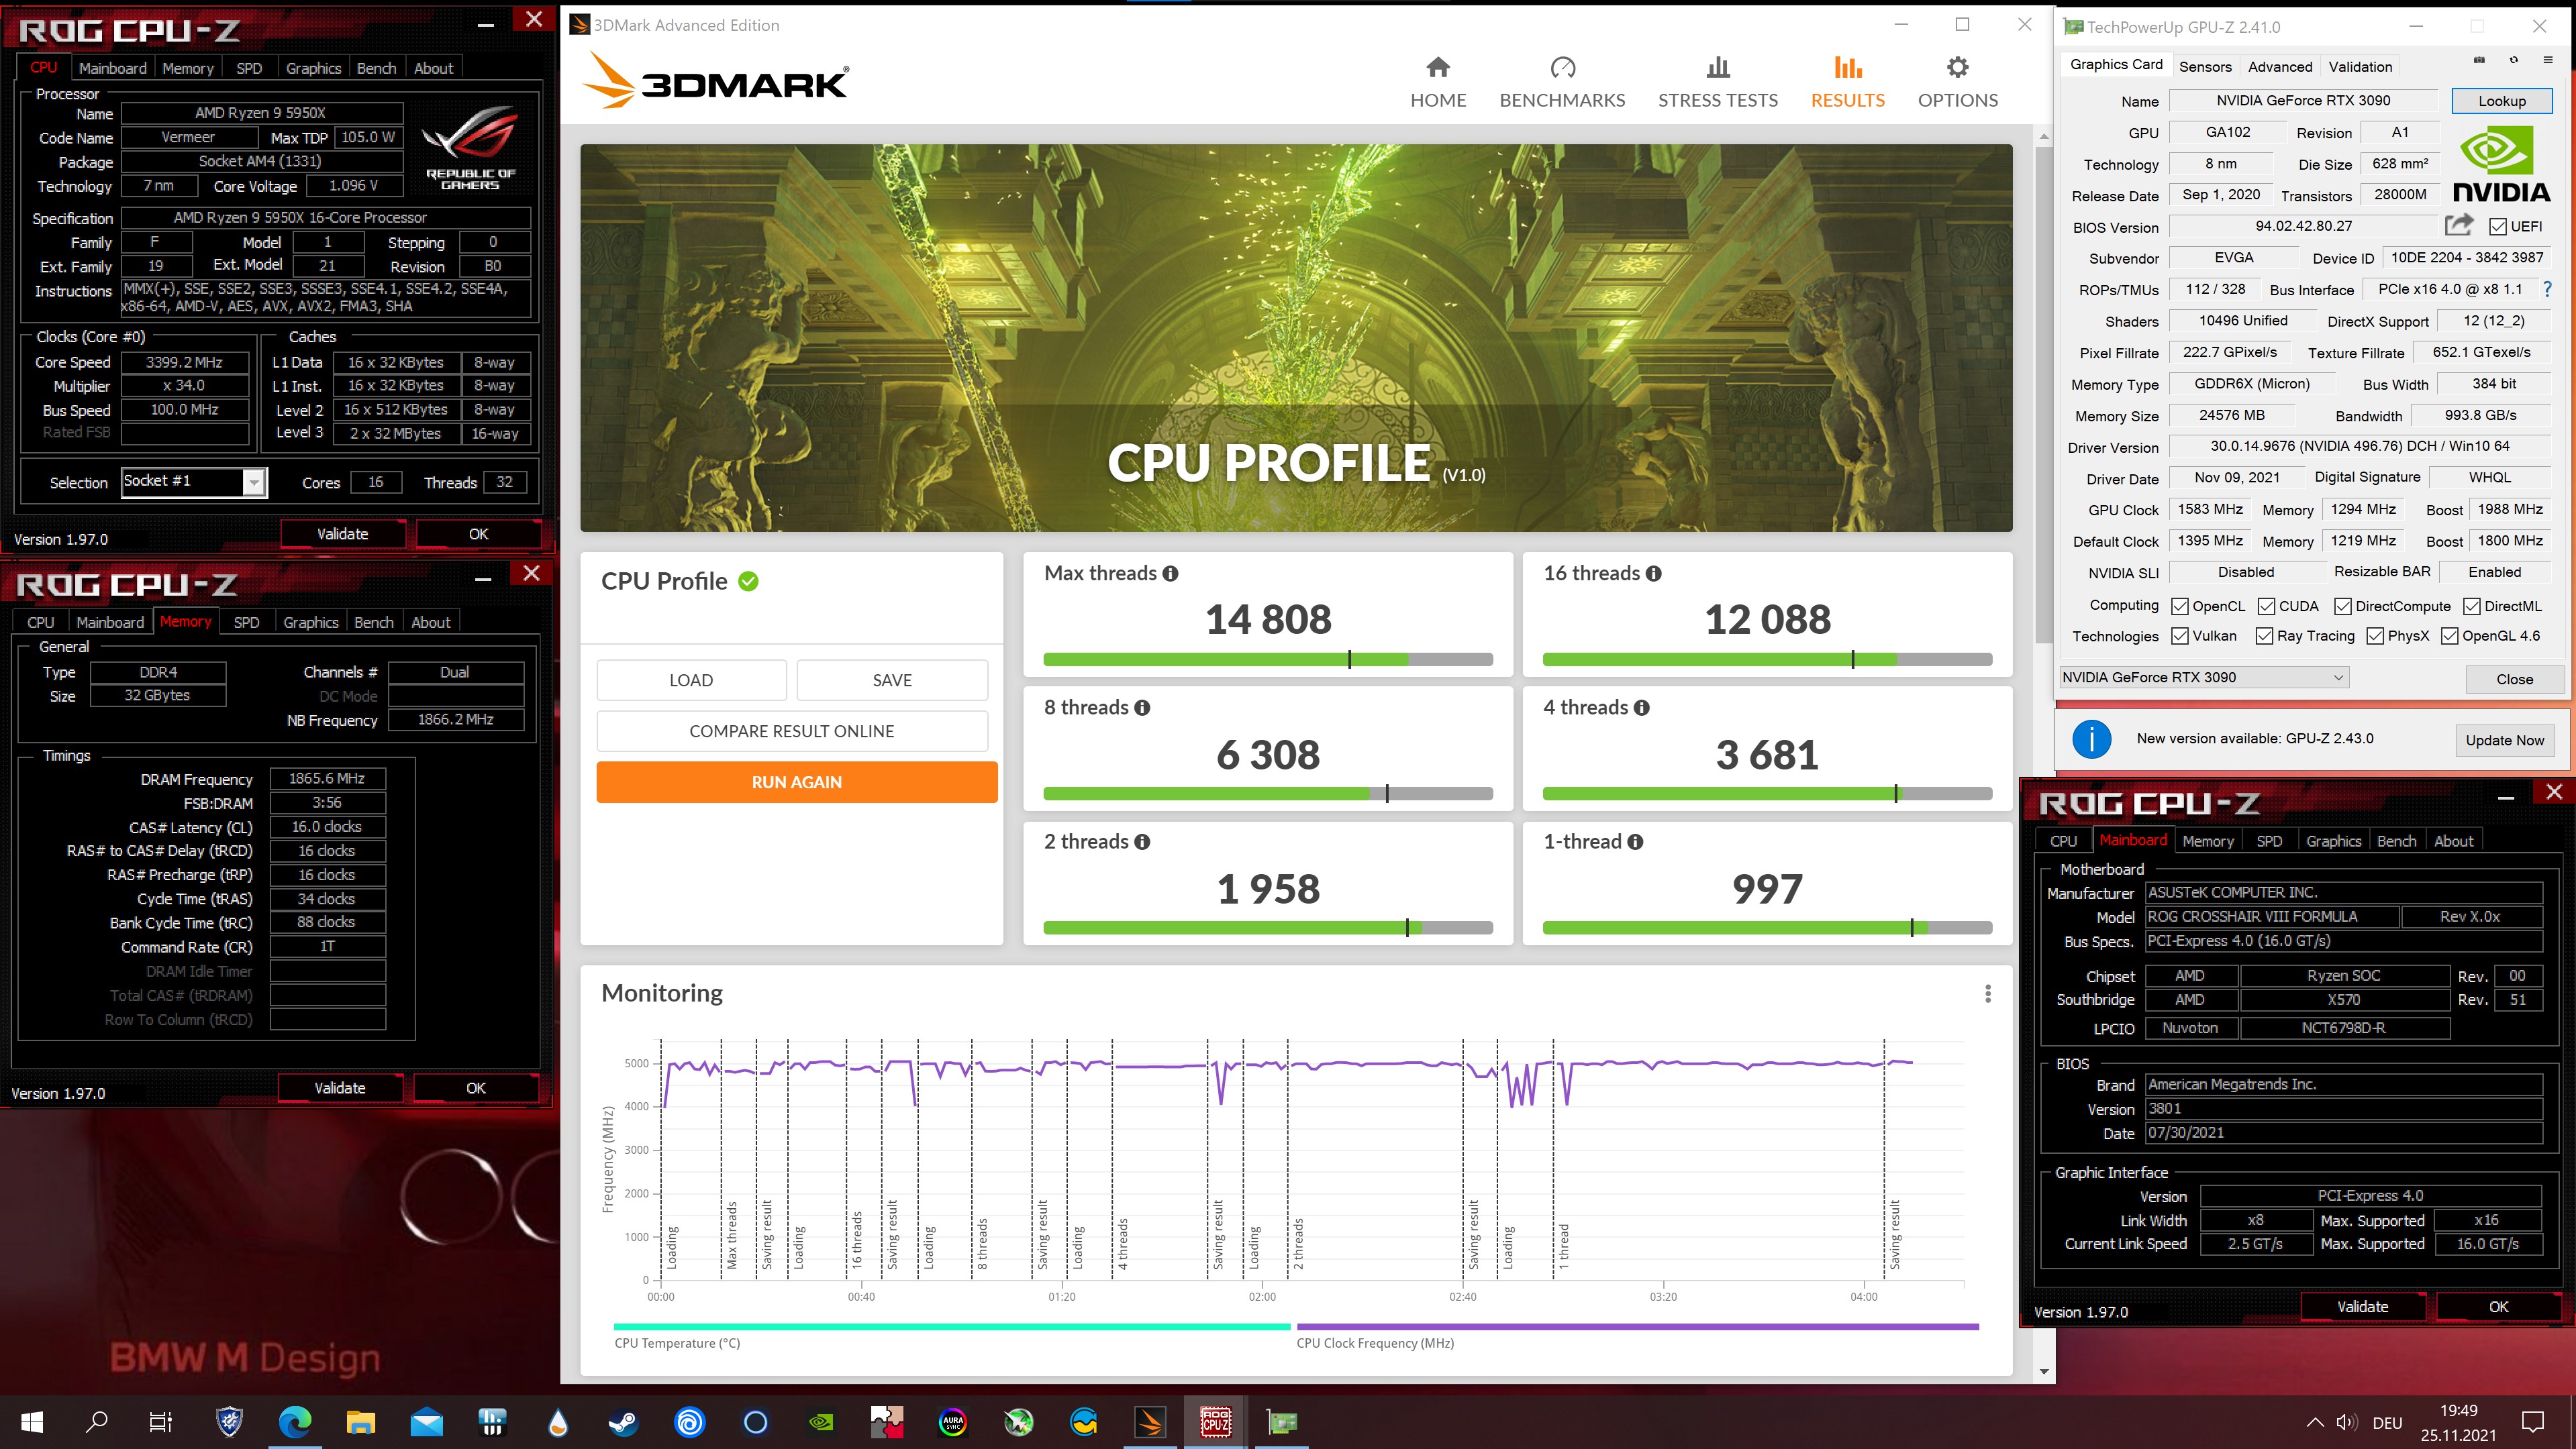Click the CPU PROFILE banner image
The height and width of the screenshot is (1449, 2576).
(1295, 338)
